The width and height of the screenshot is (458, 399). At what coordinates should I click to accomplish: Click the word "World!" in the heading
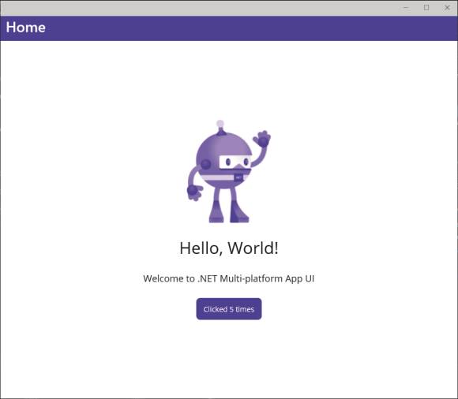pyautogui.click(x=253, y=248)
